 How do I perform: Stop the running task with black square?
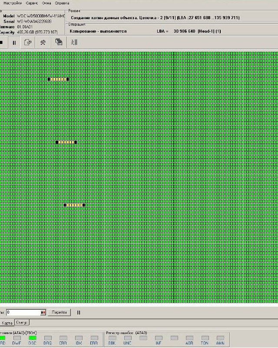pos(1,42)
